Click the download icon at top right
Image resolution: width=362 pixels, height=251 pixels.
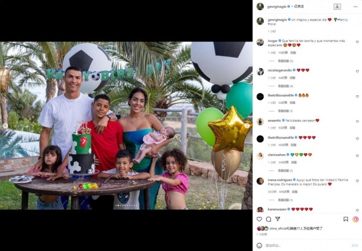pos(337,6)
